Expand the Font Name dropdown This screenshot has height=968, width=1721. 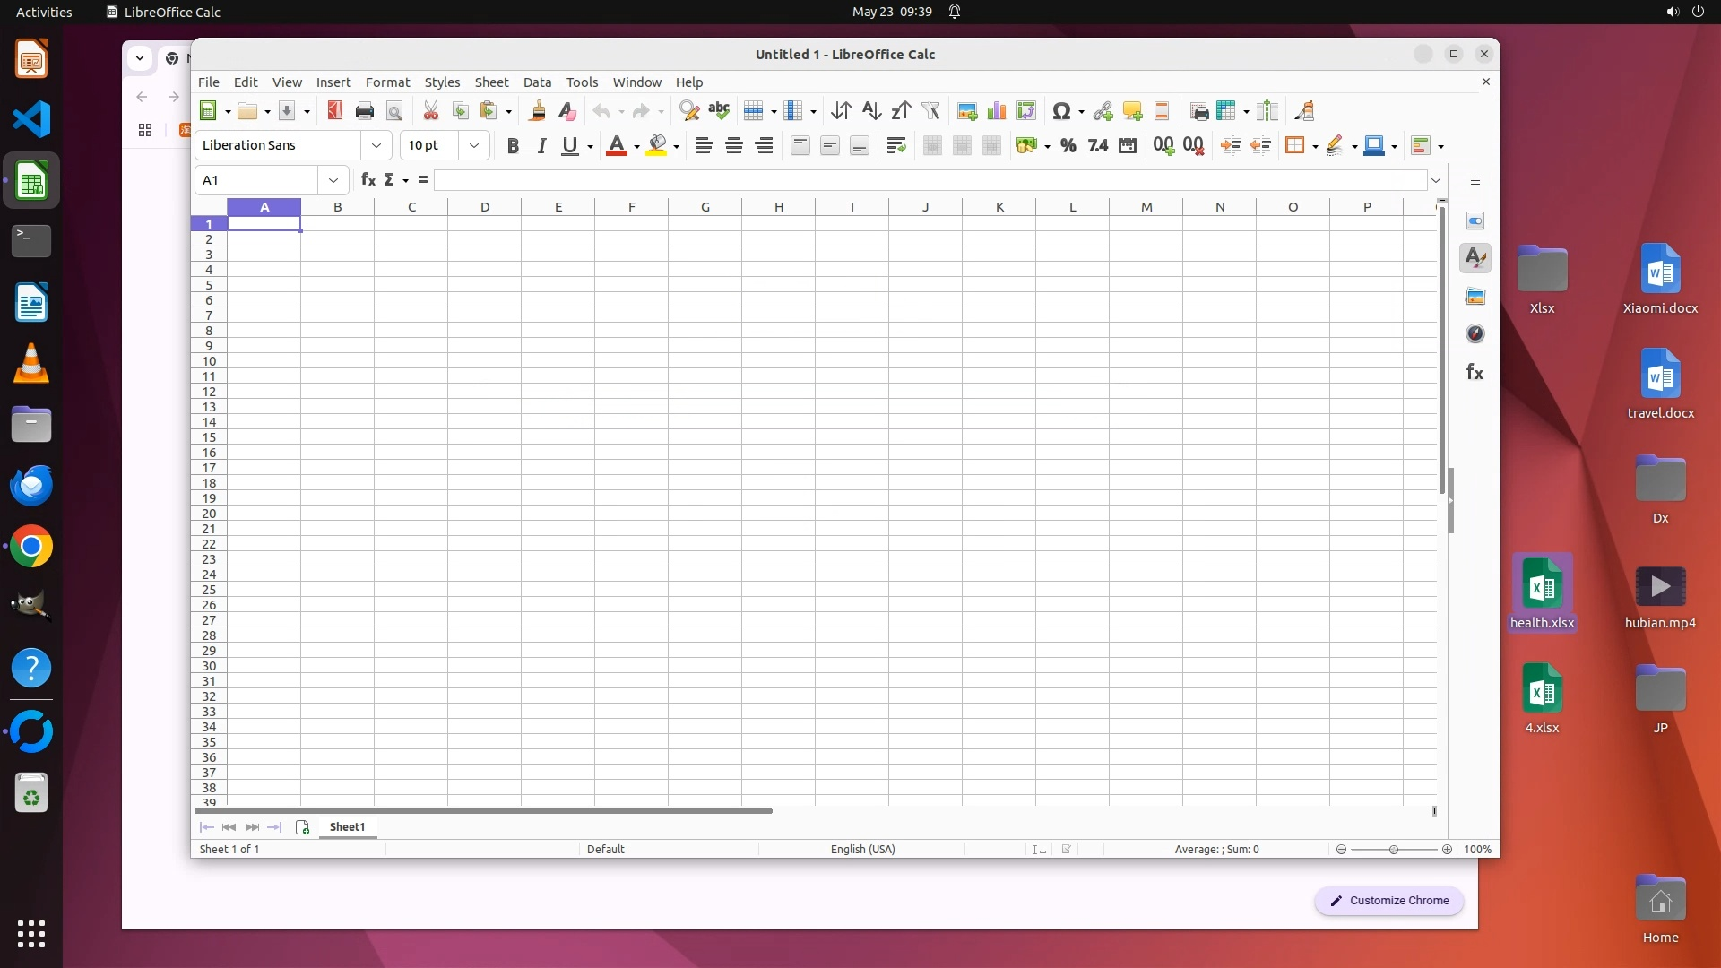tap(376, 145)
